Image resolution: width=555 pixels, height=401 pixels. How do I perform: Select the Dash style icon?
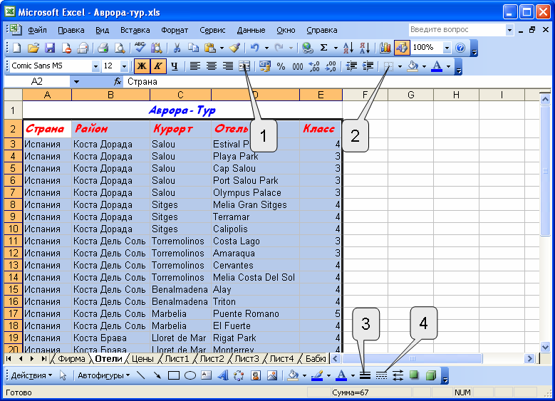(x=381, y=375)
